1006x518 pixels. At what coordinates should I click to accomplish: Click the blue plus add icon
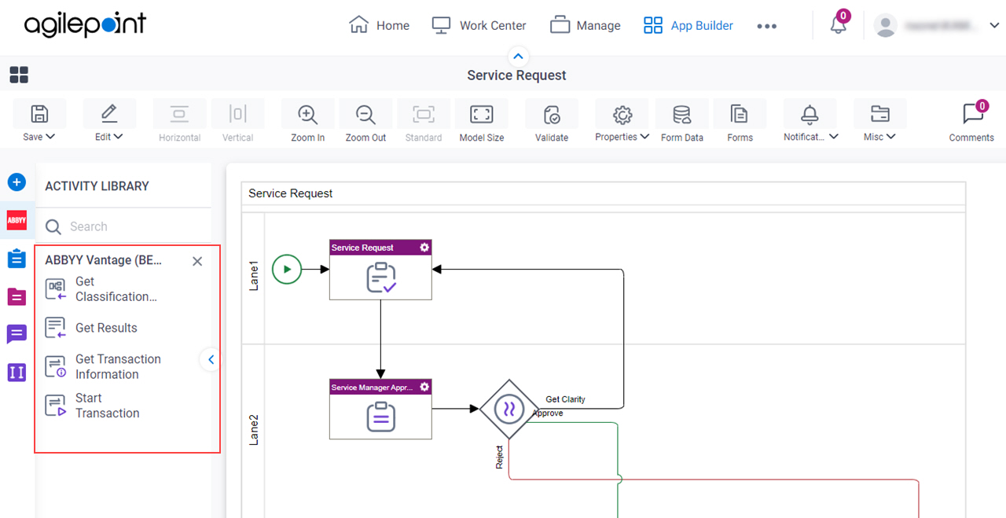[17, 182]
